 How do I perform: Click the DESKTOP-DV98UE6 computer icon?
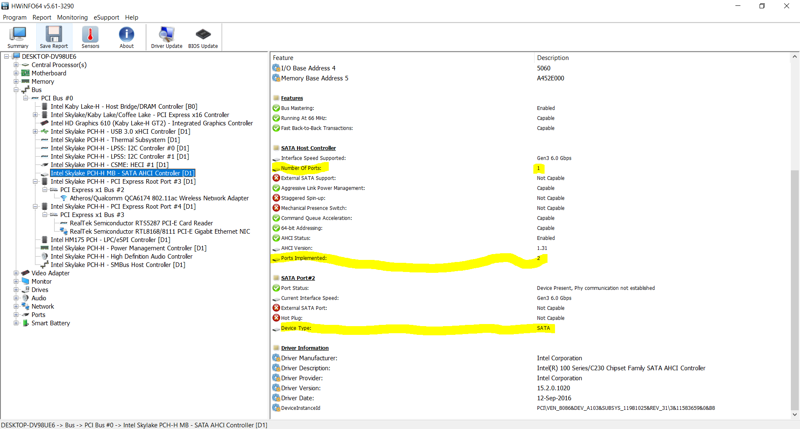pyautogui.click(x=16, y=56)
